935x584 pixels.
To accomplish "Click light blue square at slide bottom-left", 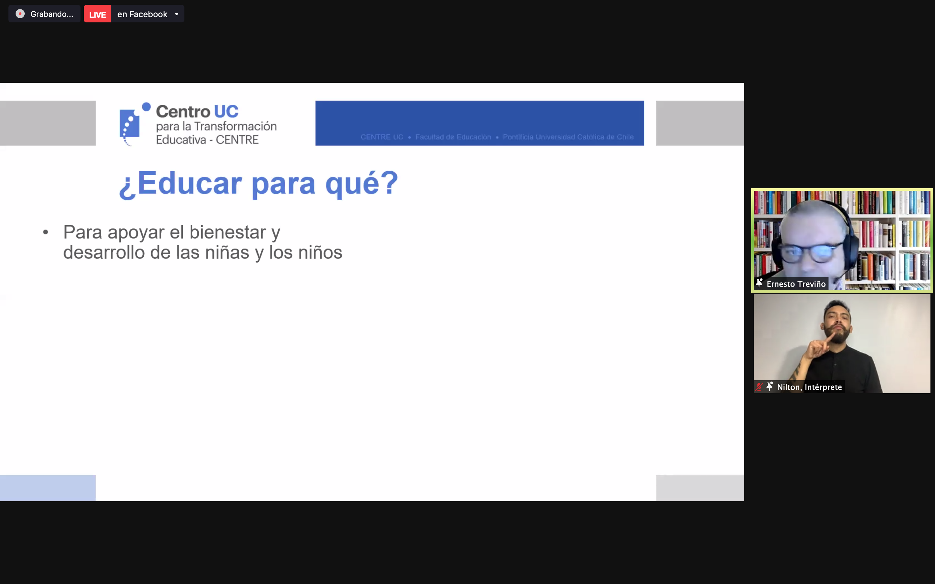I will (47, 488).
